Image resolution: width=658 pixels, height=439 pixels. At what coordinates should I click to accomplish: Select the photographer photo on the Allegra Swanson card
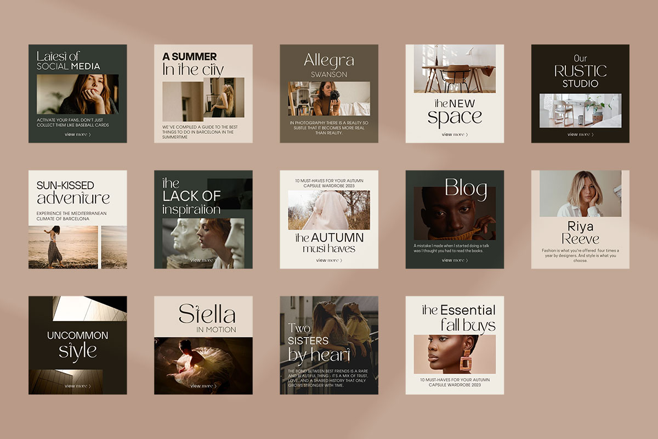click(x=329, y=99)
